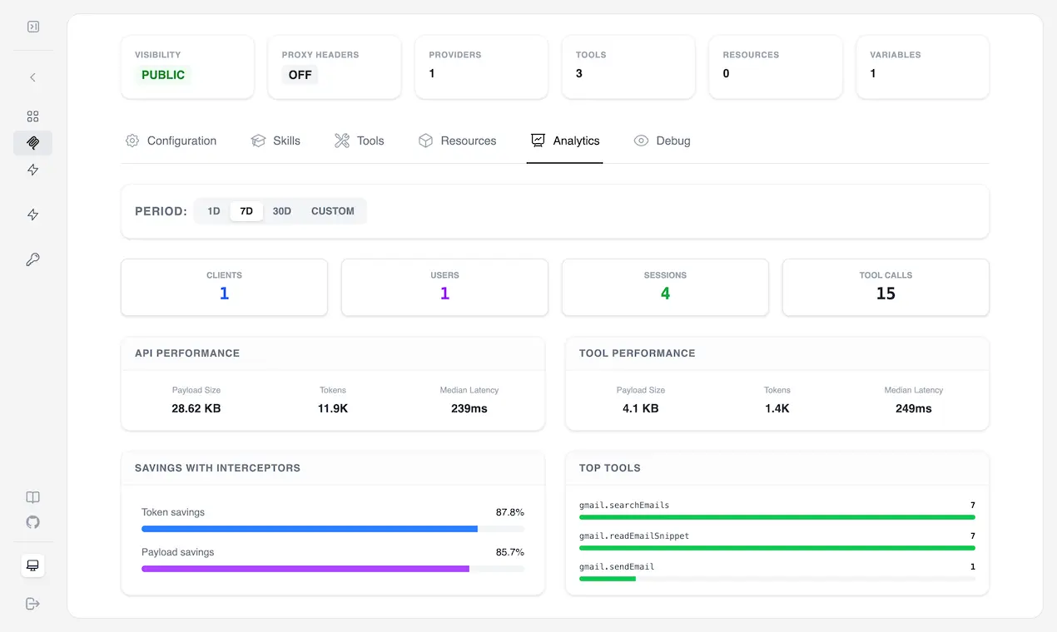Open the Tools count card
The height and width of the screenshot is (632, 1057).
point(628,67)
